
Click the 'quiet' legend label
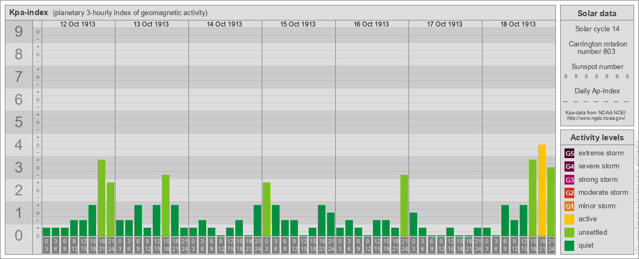coord(587,246)
